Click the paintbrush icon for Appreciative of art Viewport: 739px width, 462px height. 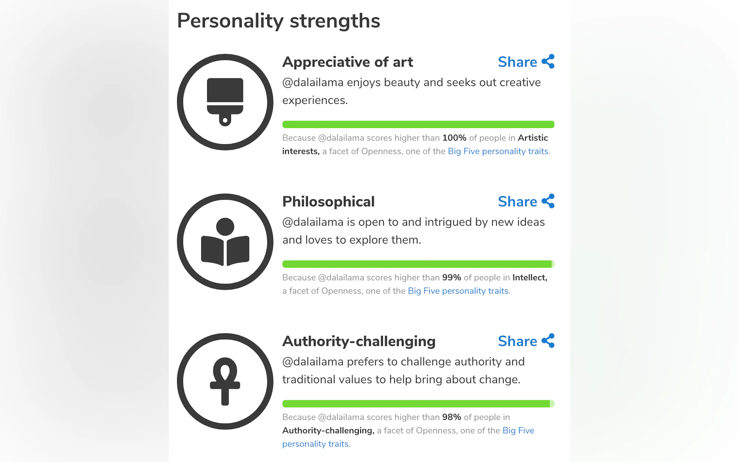point(225,102)
